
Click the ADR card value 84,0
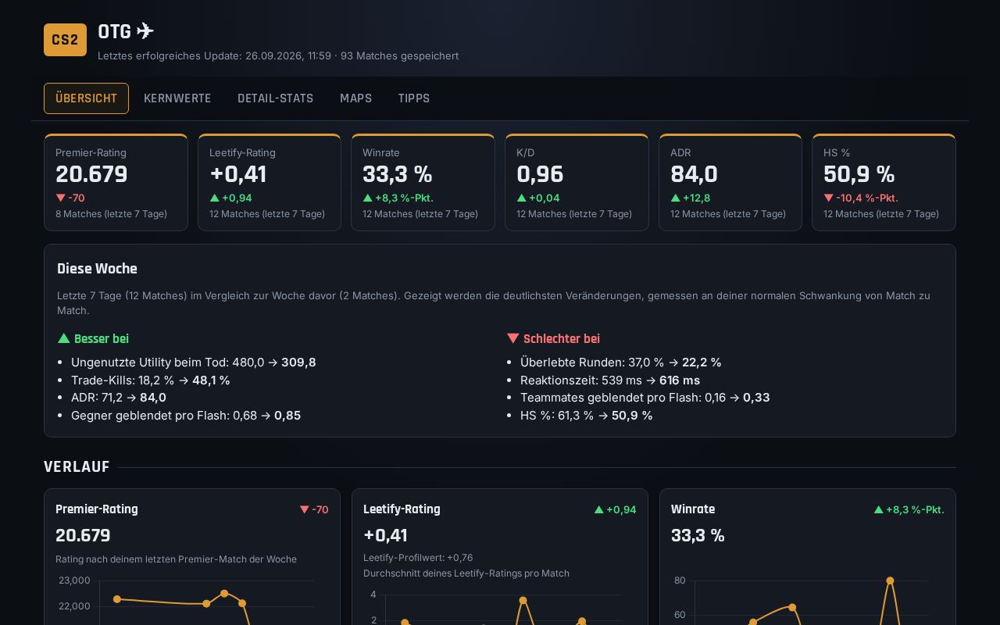click(x=694, y=174)
